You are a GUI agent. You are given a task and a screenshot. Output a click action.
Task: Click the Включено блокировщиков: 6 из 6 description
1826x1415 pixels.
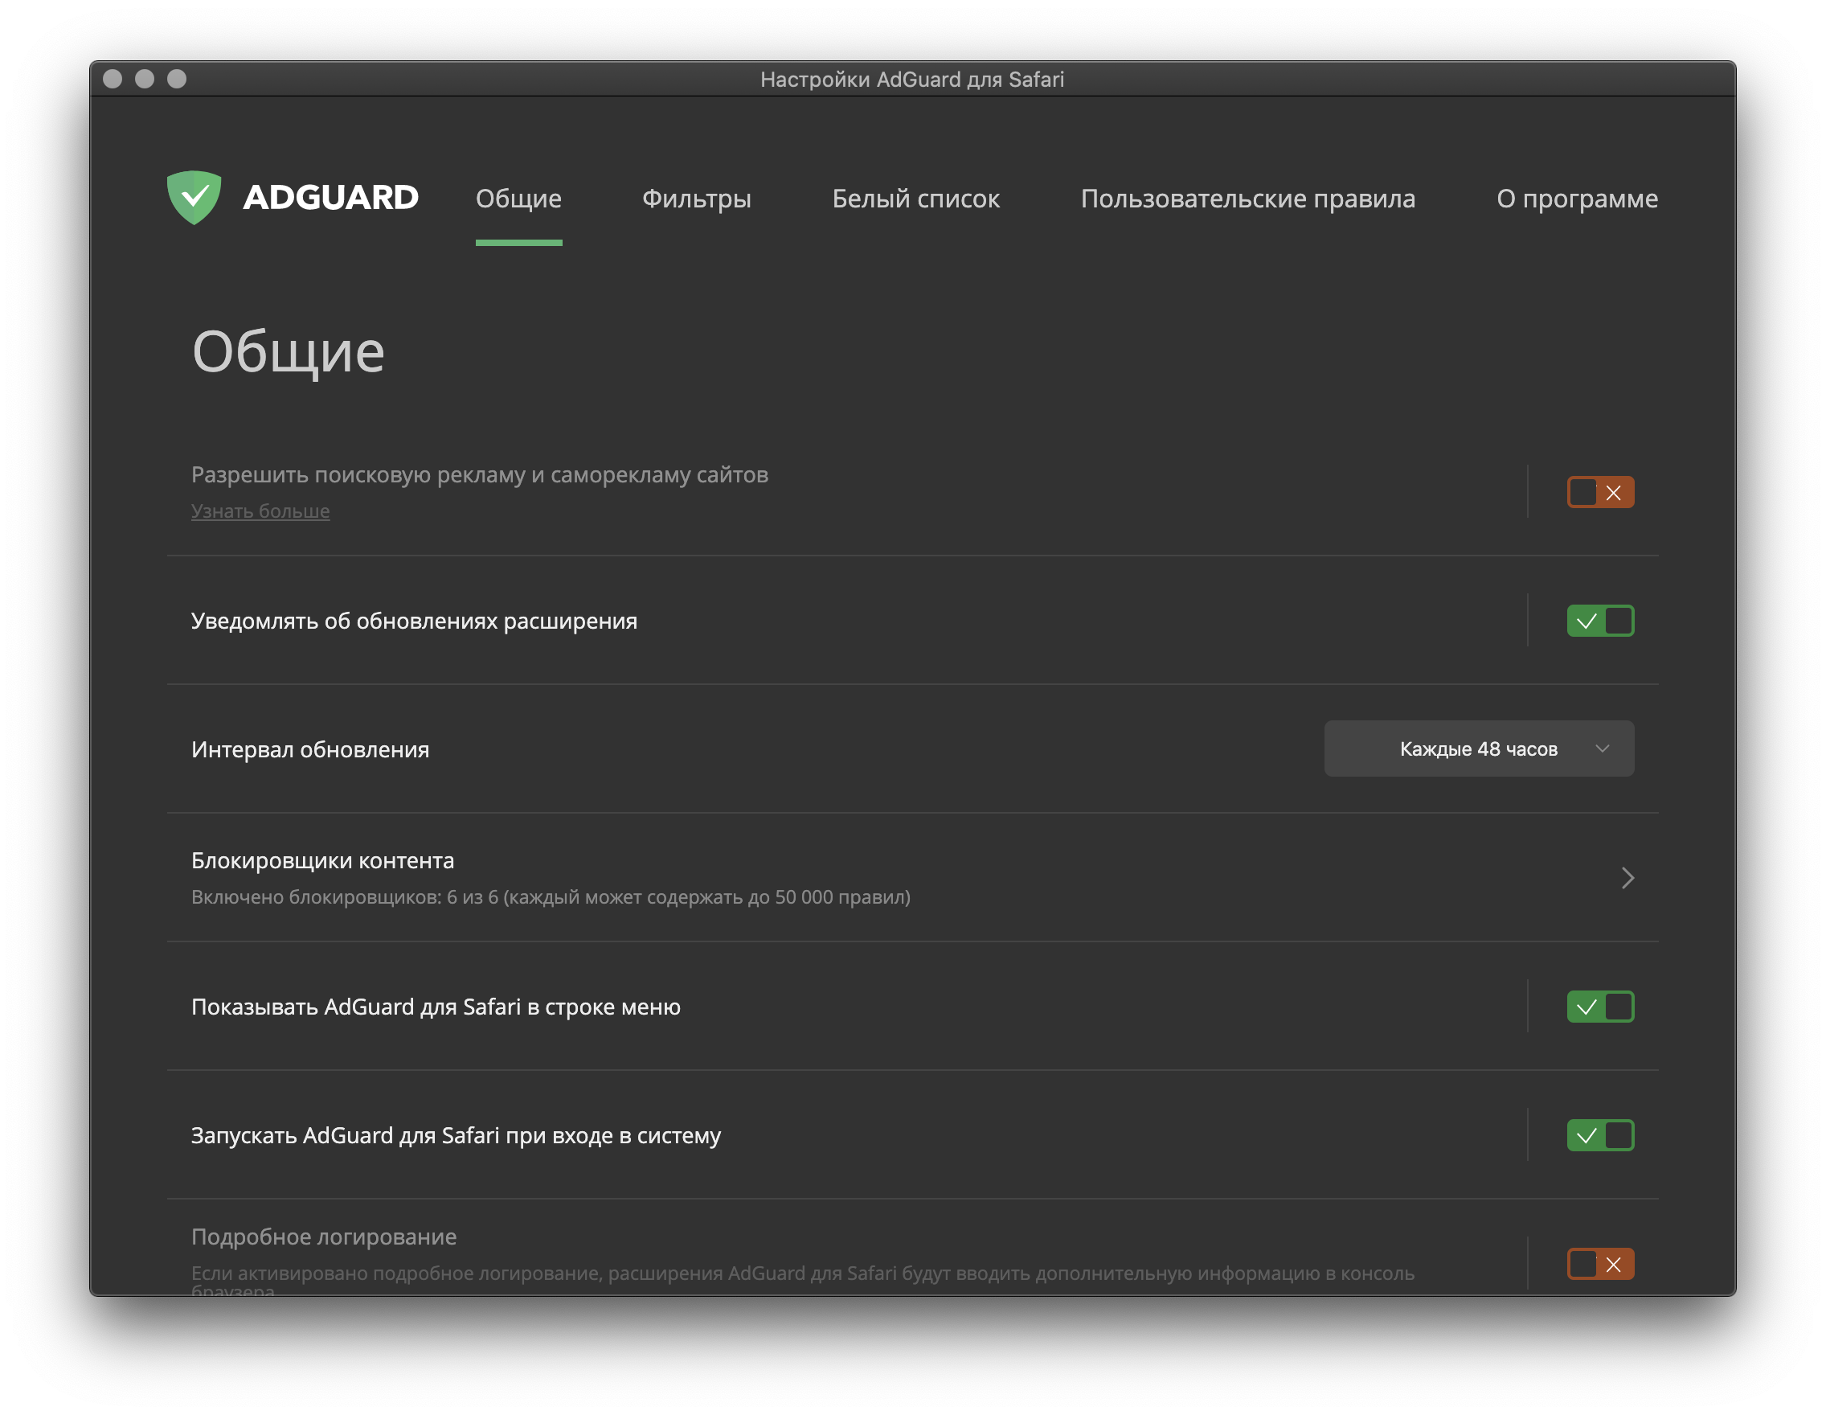point(551,897)
